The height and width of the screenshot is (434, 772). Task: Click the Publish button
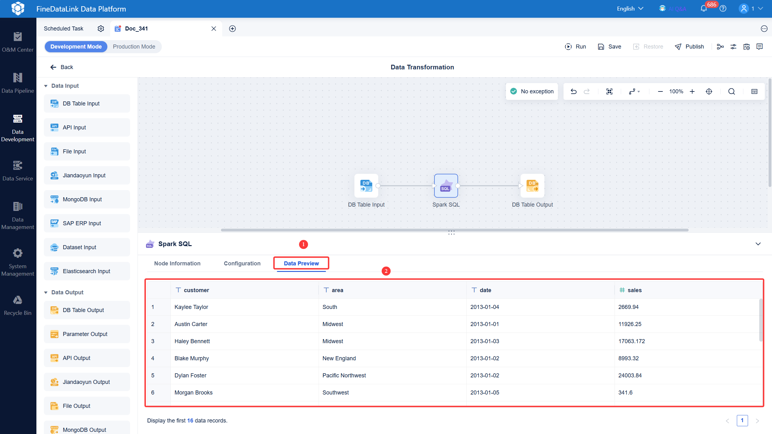[x=690, y=47]
